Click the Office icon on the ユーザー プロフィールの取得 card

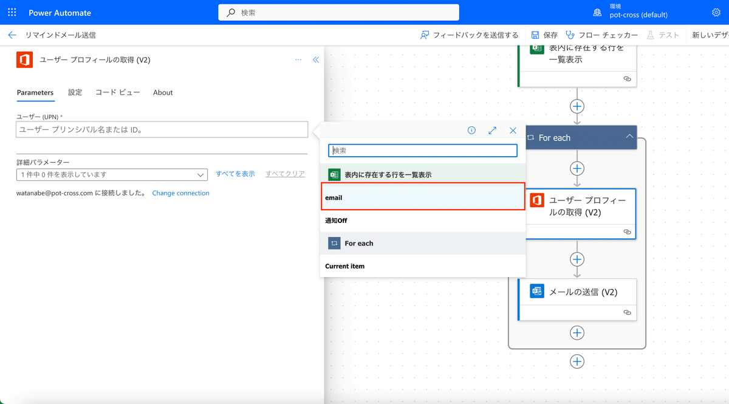tap(536, 200)
